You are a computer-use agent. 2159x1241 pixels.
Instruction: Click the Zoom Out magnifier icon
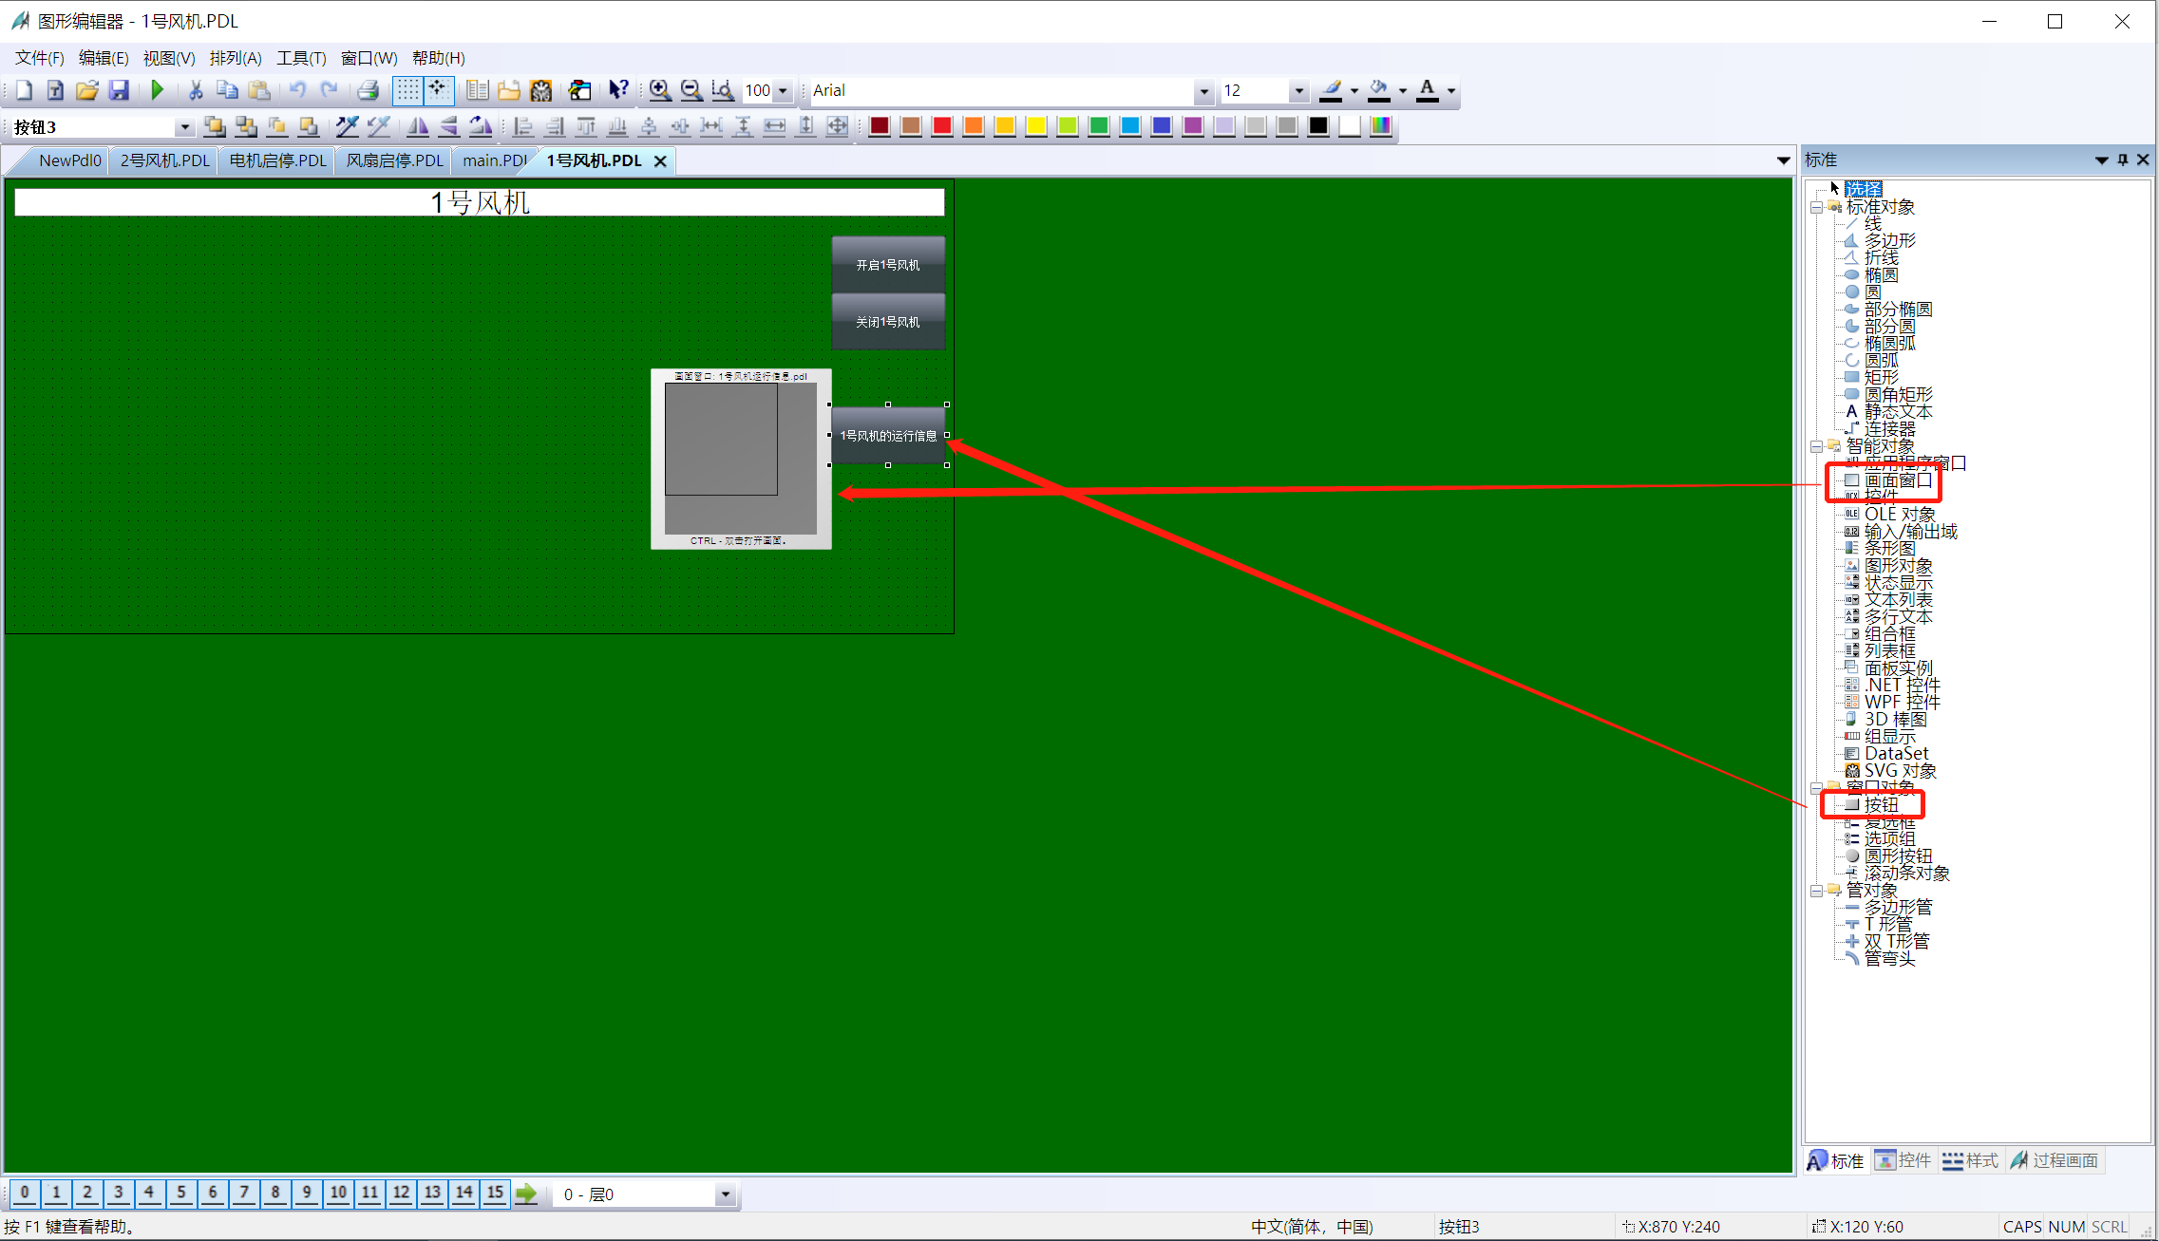pyautogui.click(x=691, y=90)
